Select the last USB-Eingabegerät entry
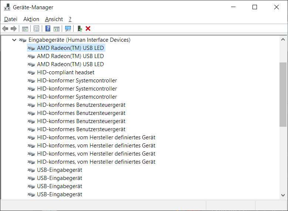 click(60, 194)
